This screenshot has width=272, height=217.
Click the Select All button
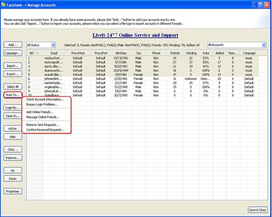click(13, 86)
